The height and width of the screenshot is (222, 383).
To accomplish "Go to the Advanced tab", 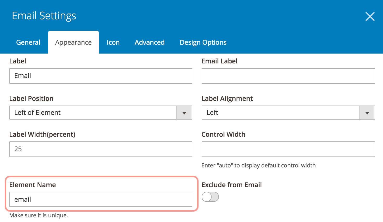I will coord(150,42).
